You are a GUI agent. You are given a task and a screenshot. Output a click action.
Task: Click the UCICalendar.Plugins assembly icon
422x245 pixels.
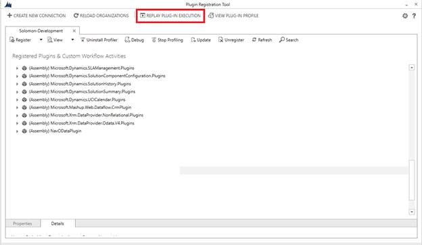click(x=24, y=99)
